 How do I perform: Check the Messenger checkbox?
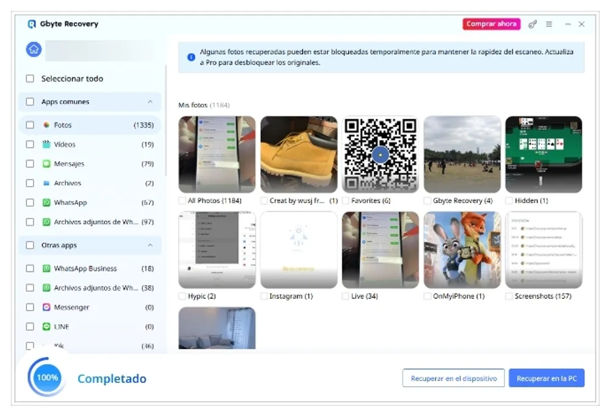(30, 307)
